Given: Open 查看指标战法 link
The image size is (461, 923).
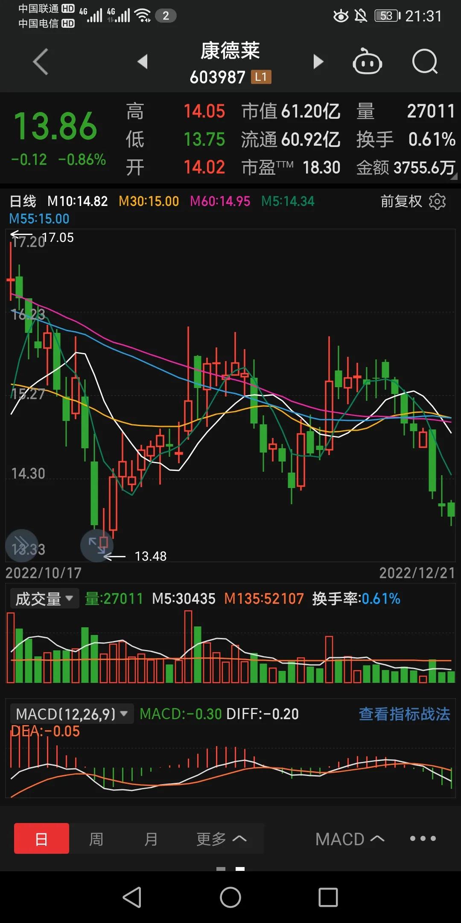Looking at the screenshot, I should click(404, 714).
